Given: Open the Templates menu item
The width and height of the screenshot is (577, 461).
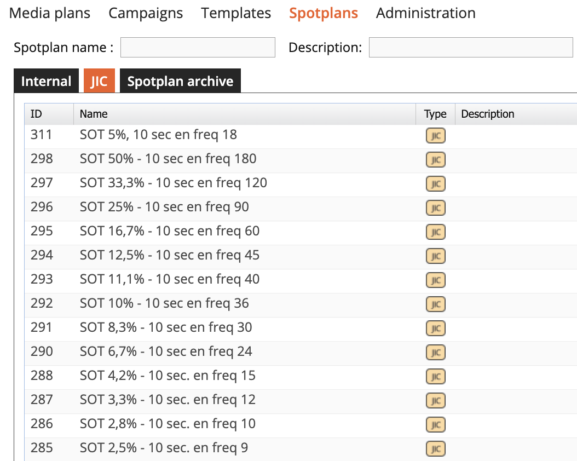Looking at the screenshot, I should point(236,13).
